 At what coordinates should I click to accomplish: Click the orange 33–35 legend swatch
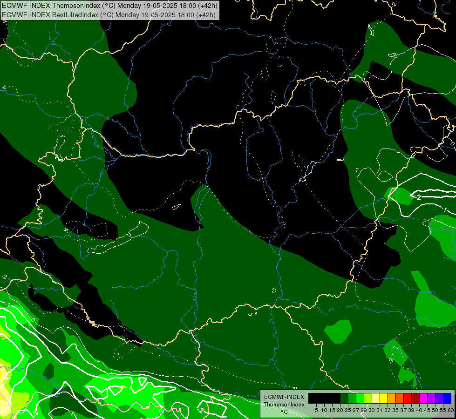pos(392,398)
